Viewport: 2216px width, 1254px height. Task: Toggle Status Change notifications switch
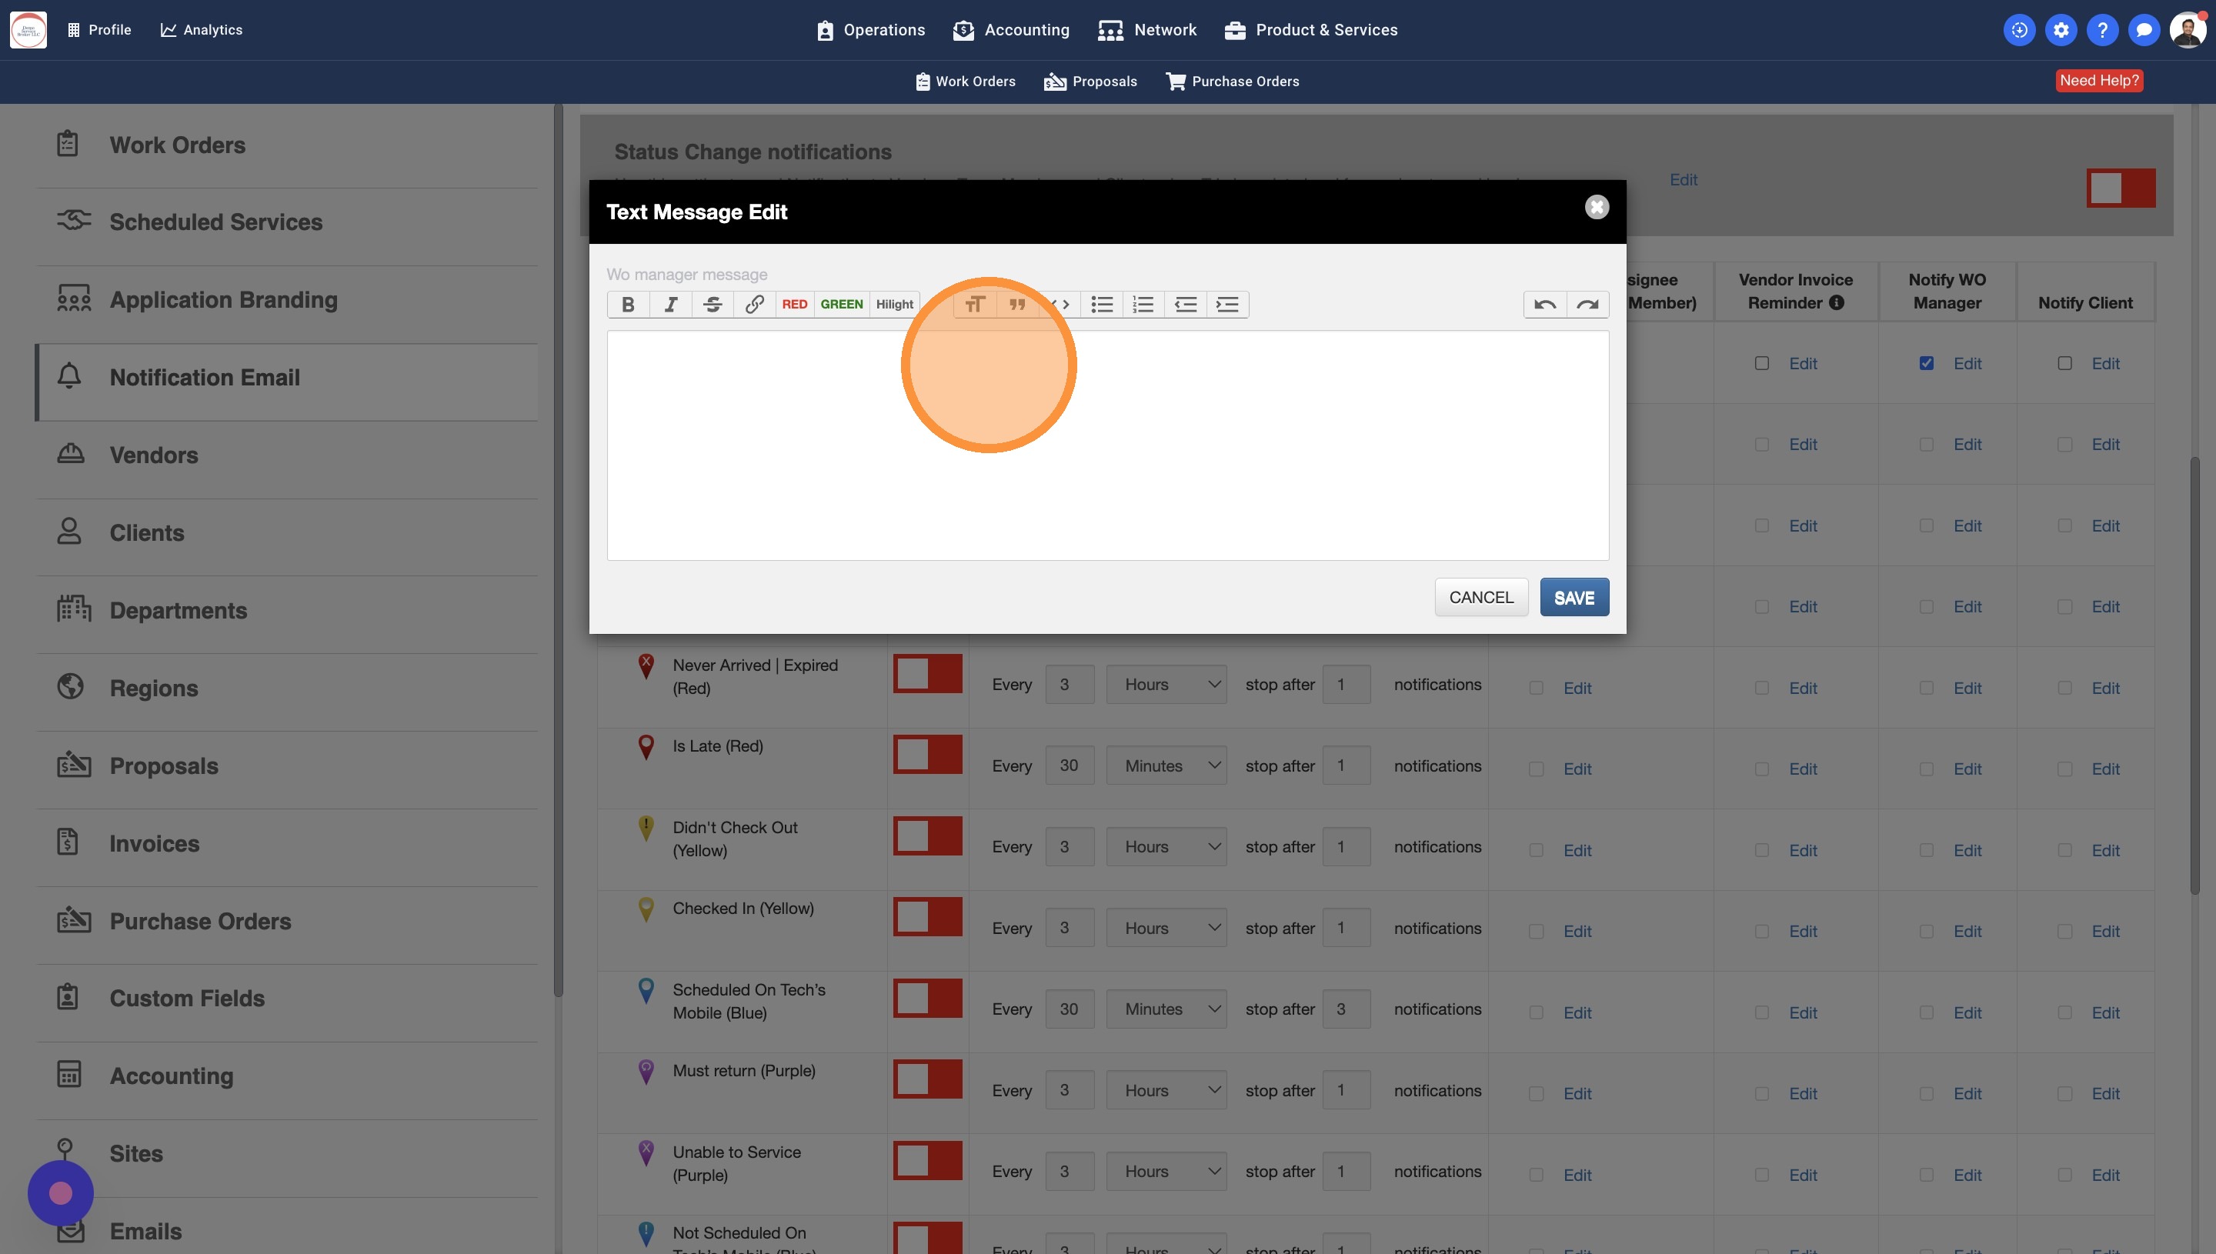(x=2121, y=188)
